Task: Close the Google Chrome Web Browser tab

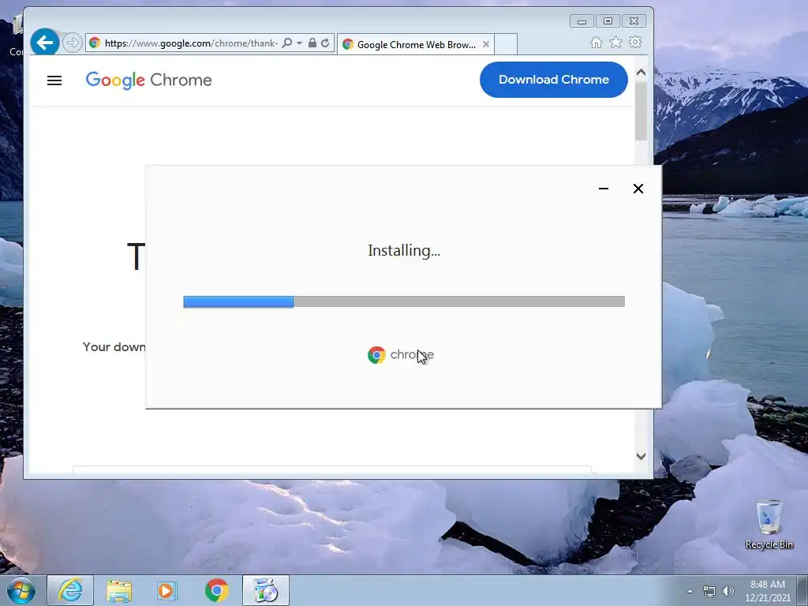Action: (x=485, y=44)
